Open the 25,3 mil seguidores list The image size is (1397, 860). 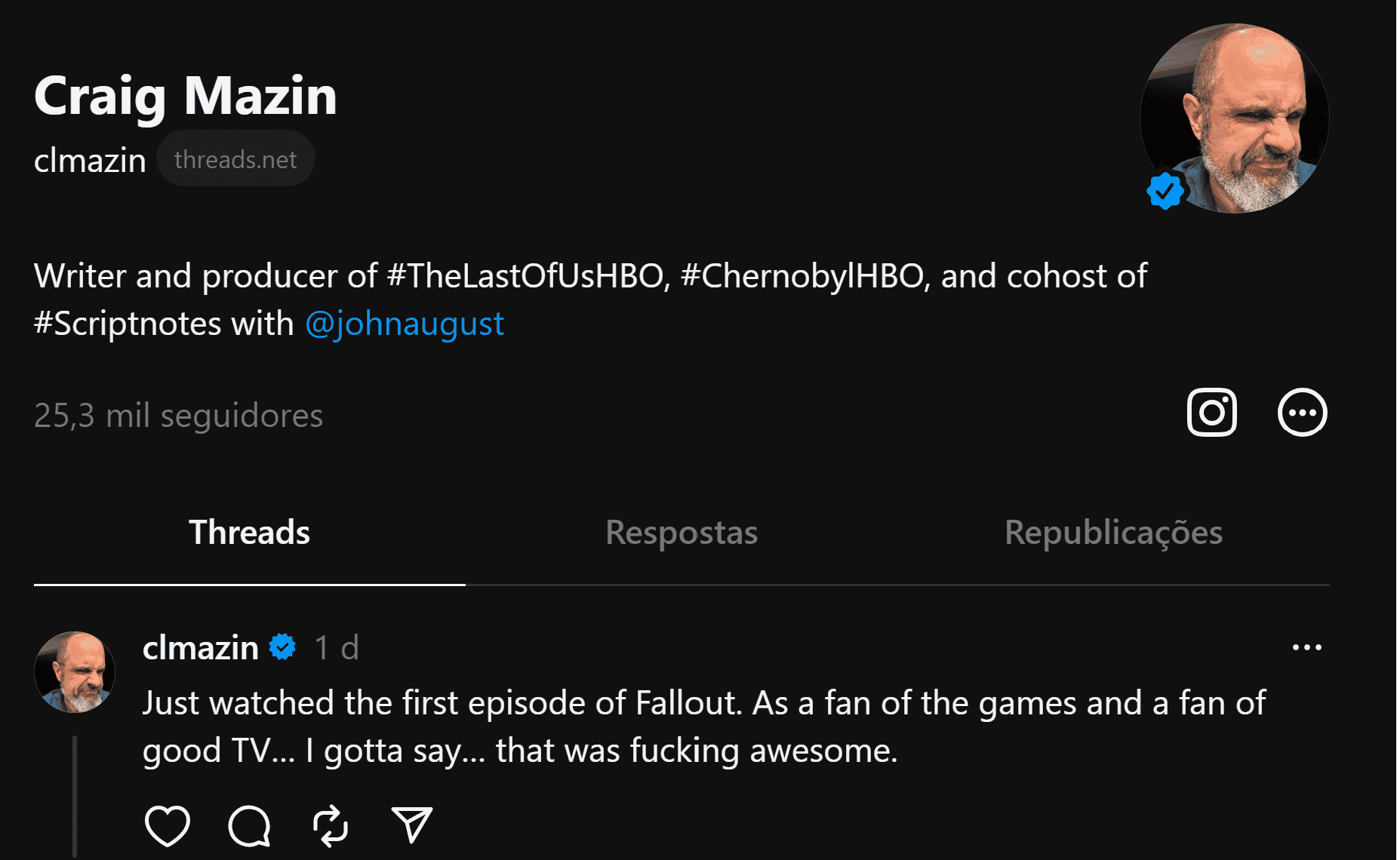click(x=178, y=416)
